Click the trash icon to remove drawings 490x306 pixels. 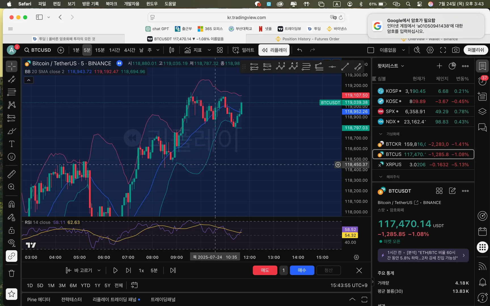click(x=12, y=273)
